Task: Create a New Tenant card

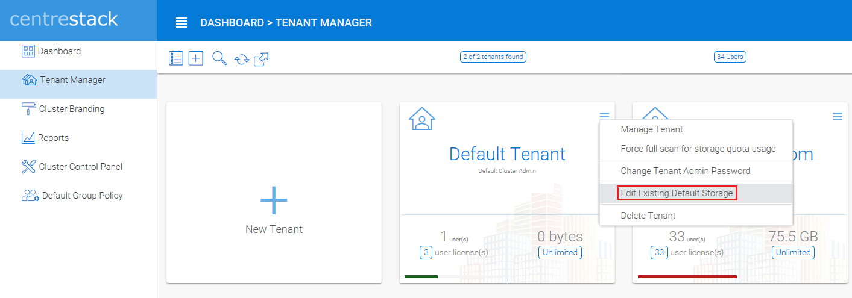Action: click(x=274, y=192)
